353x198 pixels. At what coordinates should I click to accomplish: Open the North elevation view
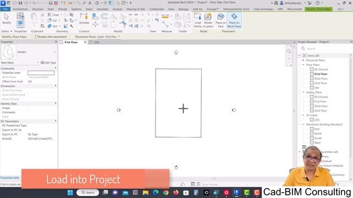318,134
